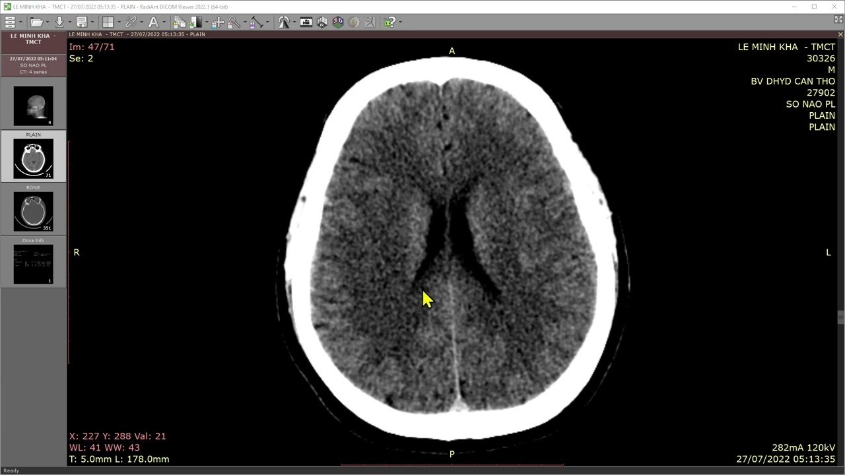Click the 'SO NAO PL' study description overlay text
The height and width of the screenshot is (475, 845).
[811, 104]
